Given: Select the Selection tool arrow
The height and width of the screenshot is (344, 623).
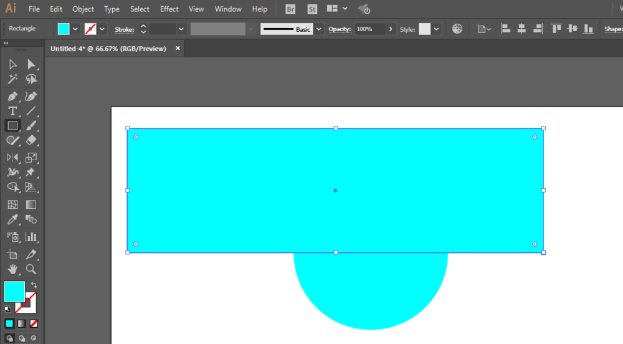Looking at the screenshot, I should (x=12, y=64).
